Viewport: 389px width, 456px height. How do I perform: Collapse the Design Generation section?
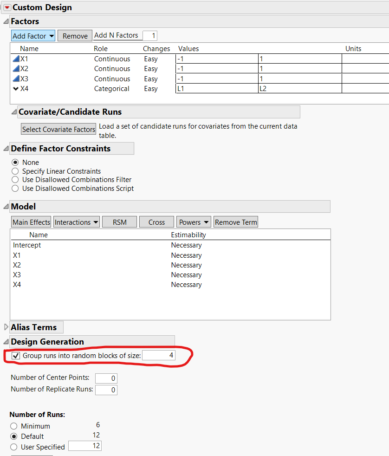6,342
